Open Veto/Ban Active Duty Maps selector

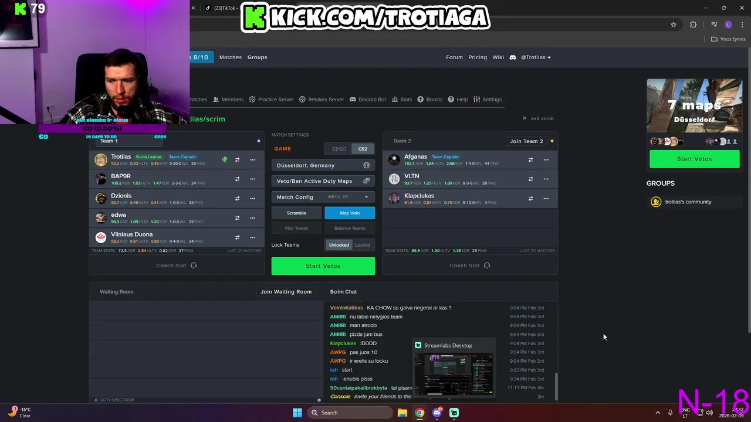(x=323, y=181)
